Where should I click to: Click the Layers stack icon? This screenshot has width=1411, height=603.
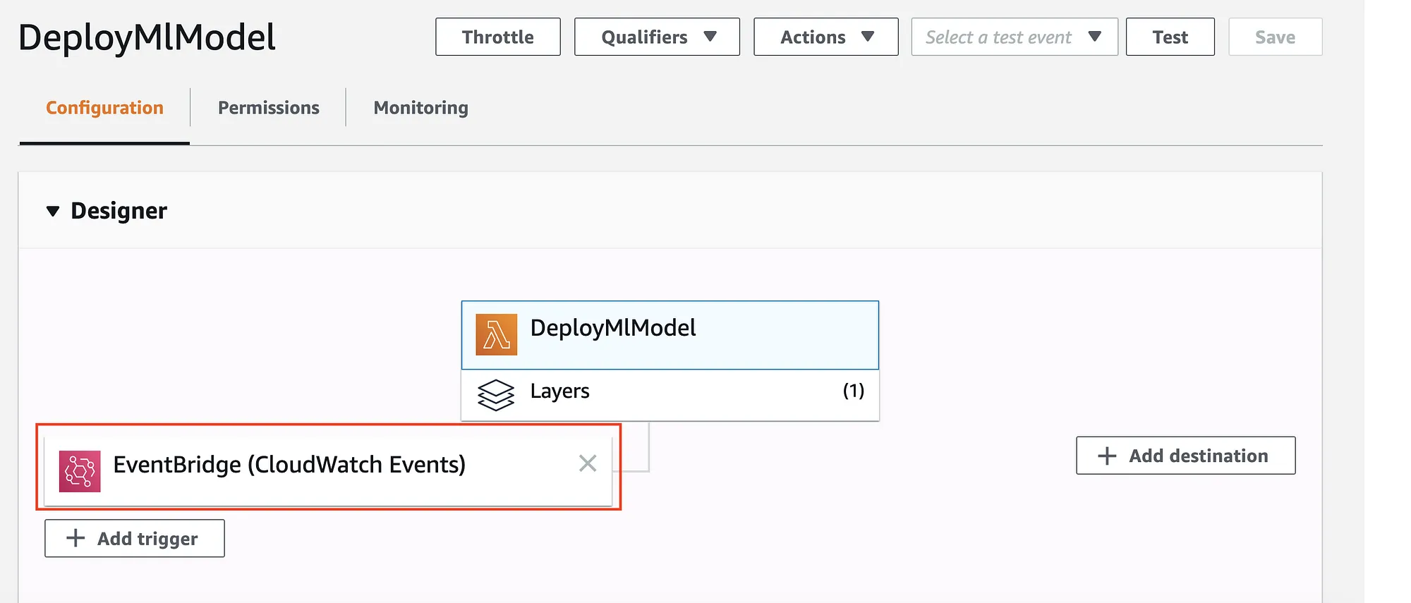coord(496,395)
